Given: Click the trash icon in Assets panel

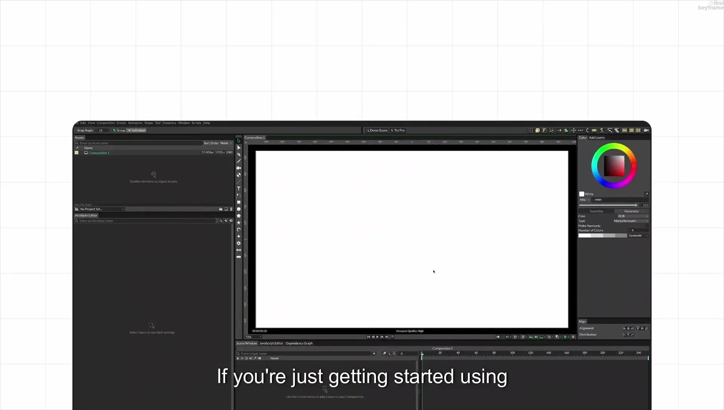Looking at the screenshot, I should [x=232, y=209].
